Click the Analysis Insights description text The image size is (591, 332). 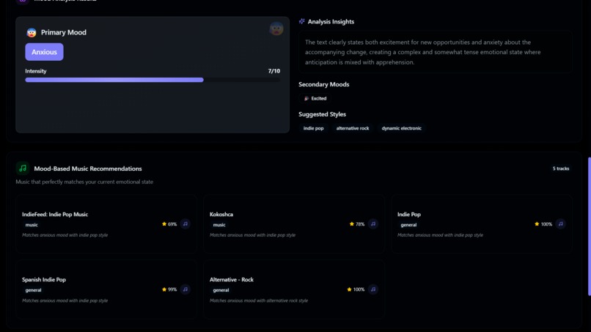[423, 52]
